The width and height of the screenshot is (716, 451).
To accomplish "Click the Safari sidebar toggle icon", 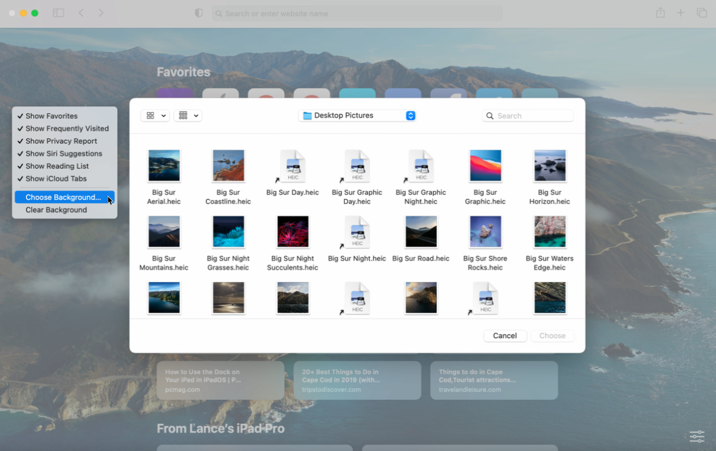I will click(x=58, y=13).
